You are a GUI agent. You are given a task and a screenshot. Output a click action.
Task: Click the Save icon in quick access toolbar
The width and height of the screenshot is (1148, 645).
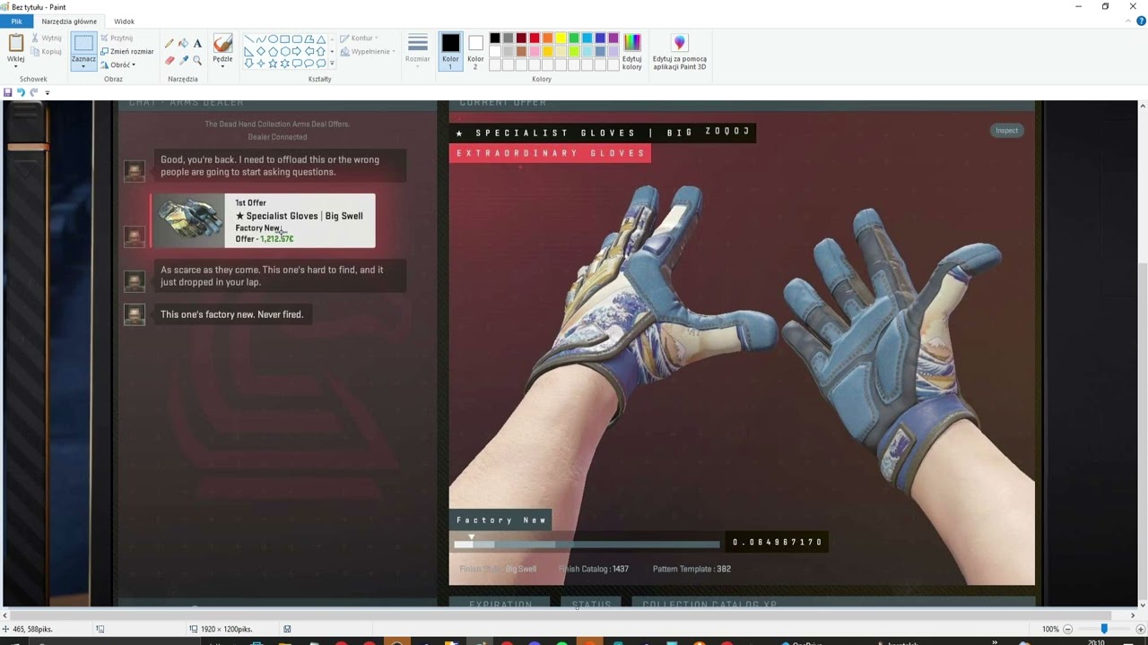pyautogui.click(x=7, y=92)
